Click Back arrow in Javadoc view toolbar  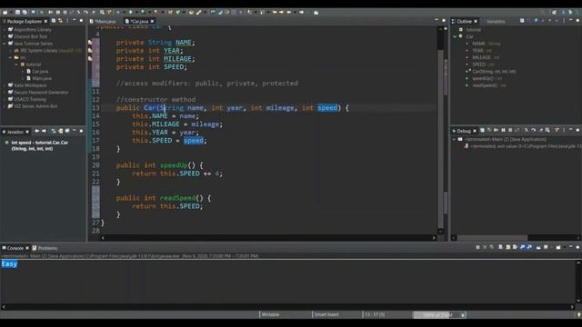[x=36, y=131]
